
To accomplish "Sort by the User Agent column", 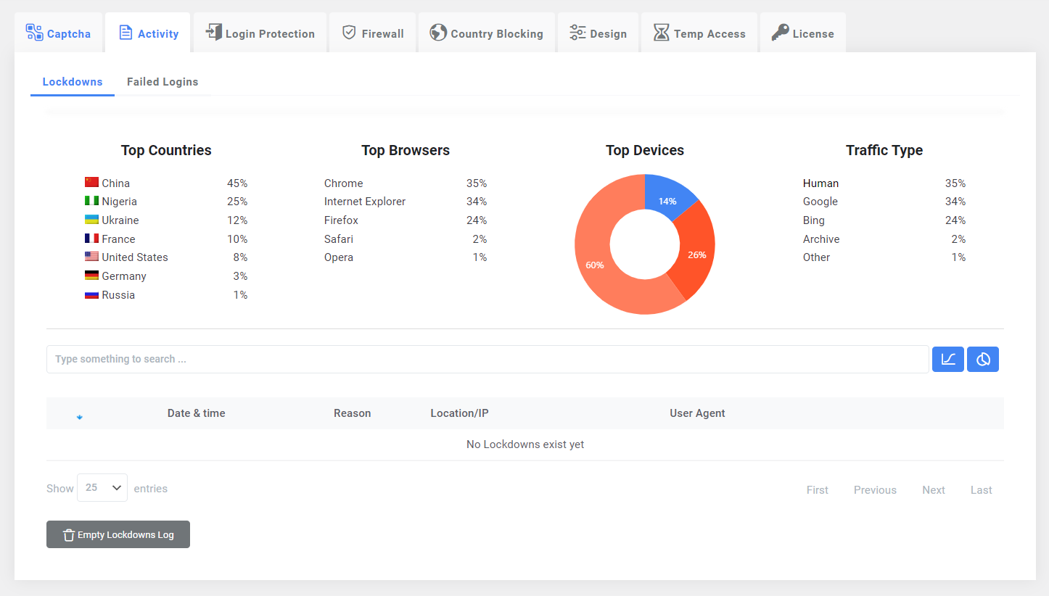I will 697,413.
